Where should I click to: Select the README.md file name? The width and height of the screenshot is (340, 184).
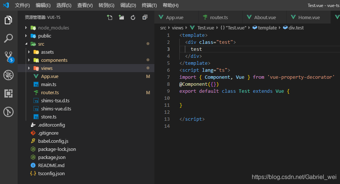[x=51, y=165]
